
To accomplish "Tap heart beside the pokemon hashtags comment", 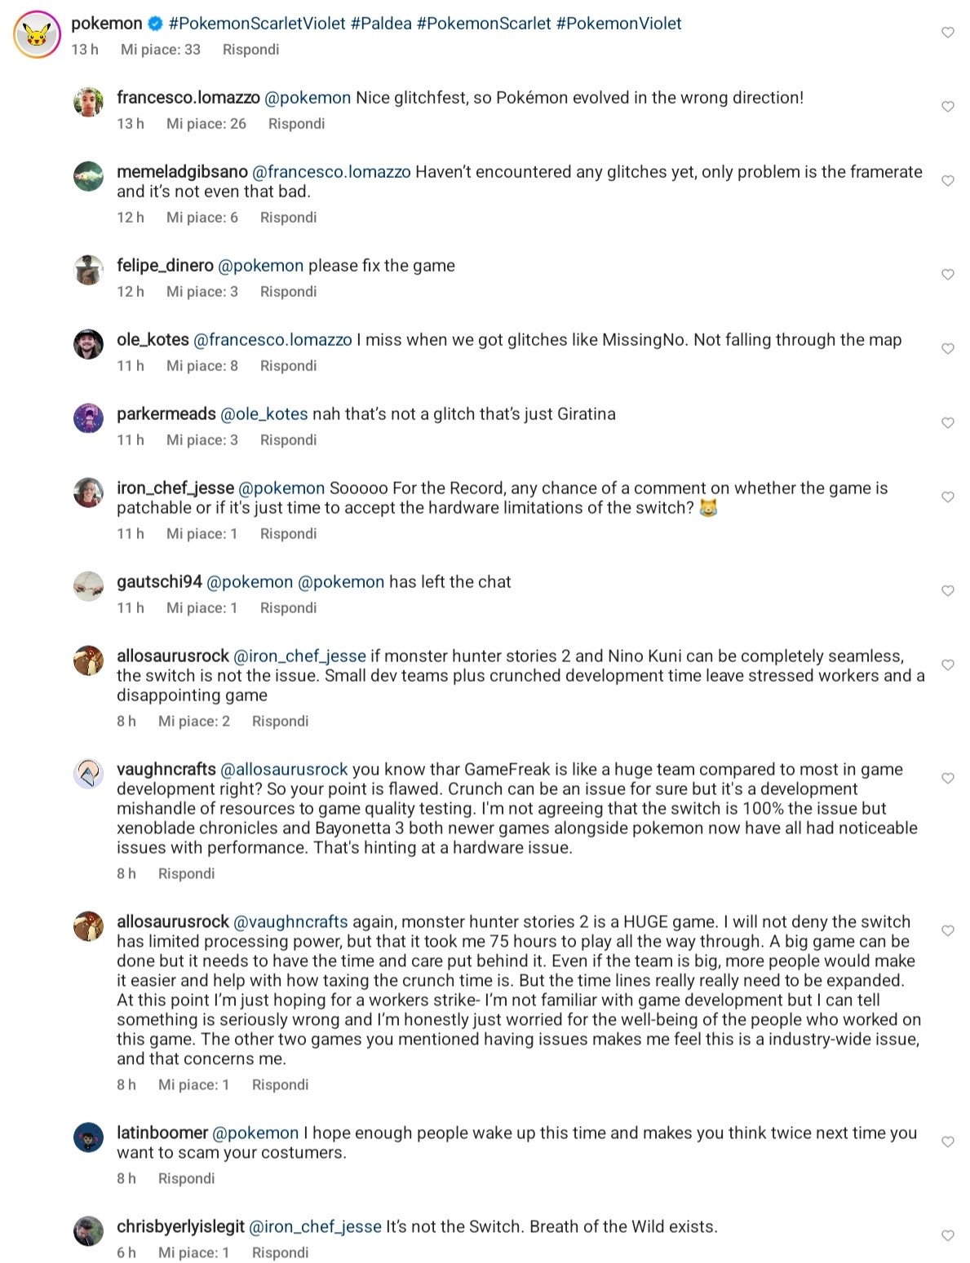I will (947, 33).
